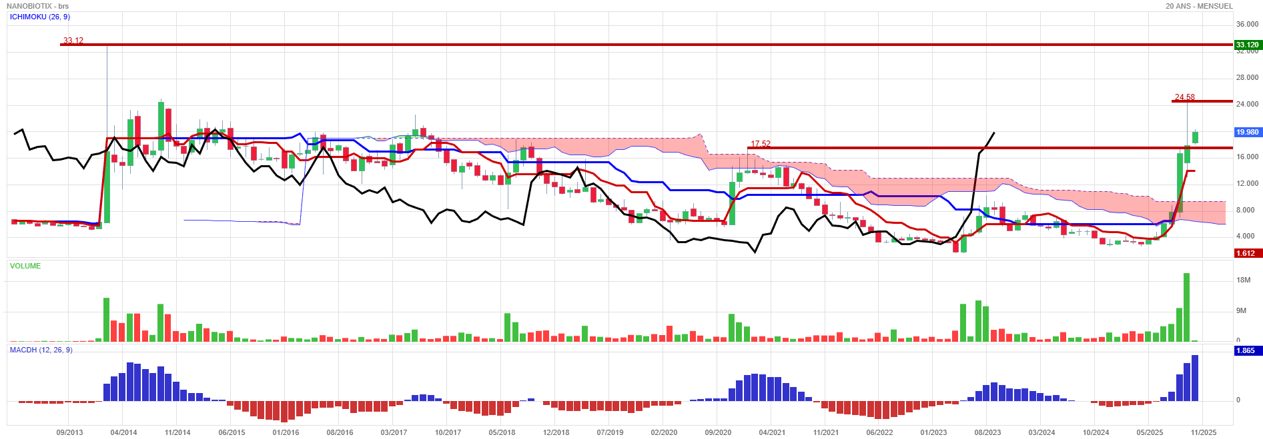
Task: Click the 09/2020 date axis label
Action: [718, 432]
